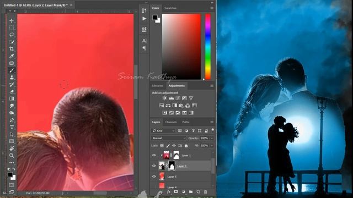Open the layer filter Kind dropdown

tap(163, 131)
